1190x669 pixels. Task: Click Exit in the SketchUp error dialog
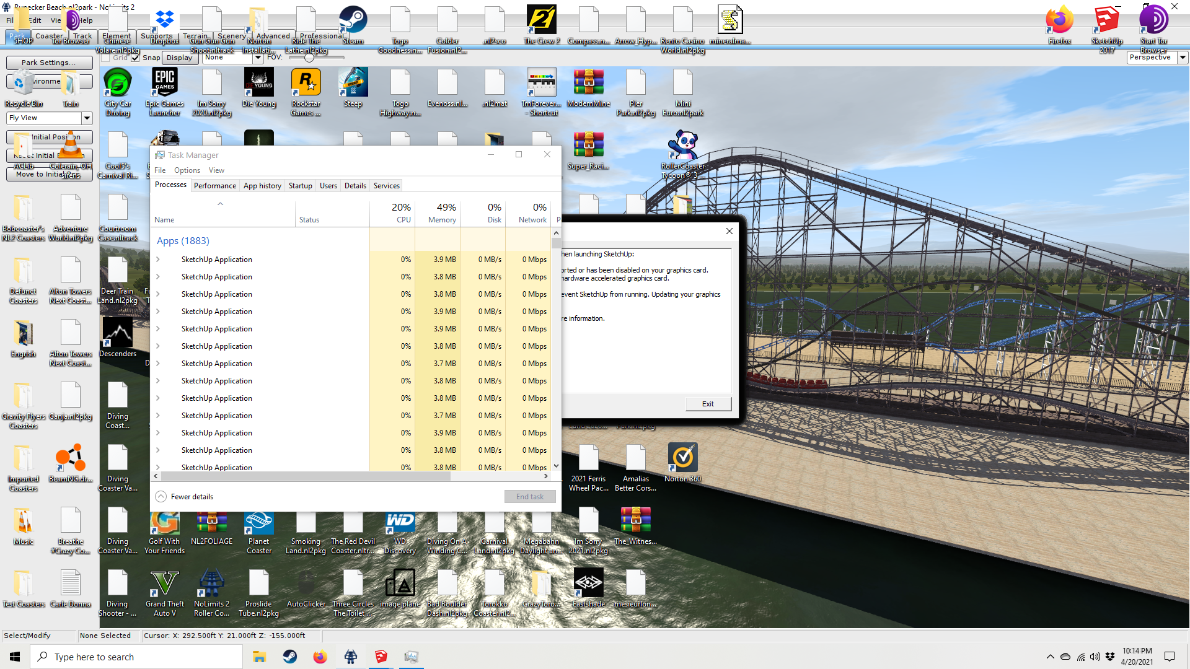coord(708,404)
